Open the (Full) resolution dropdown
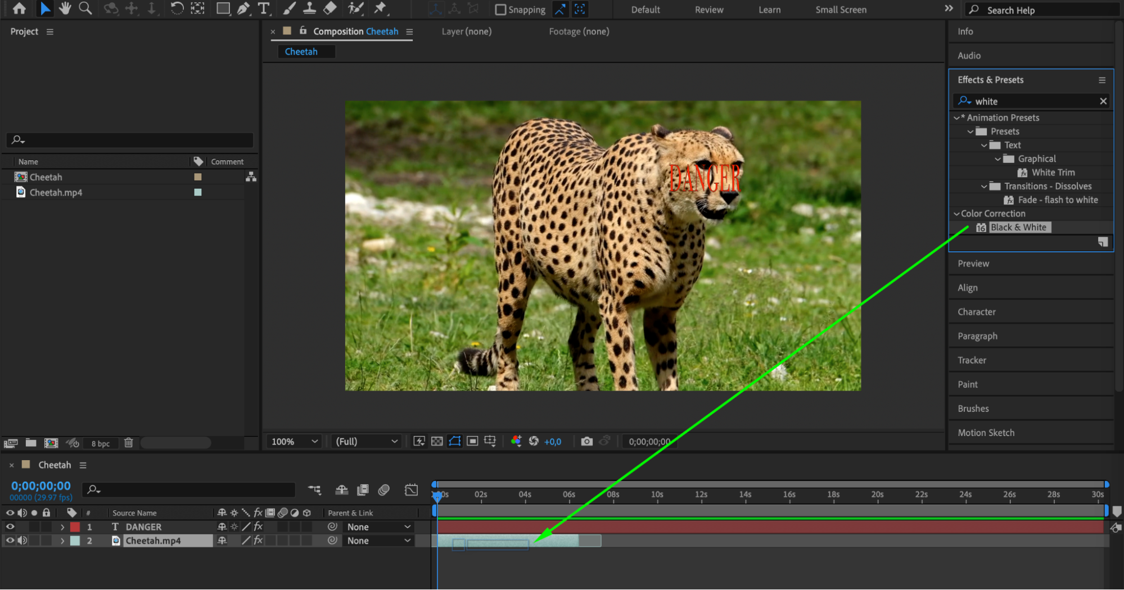Image resolution: width=1124 pixels, height=590 pixels. tap(366, 442)
